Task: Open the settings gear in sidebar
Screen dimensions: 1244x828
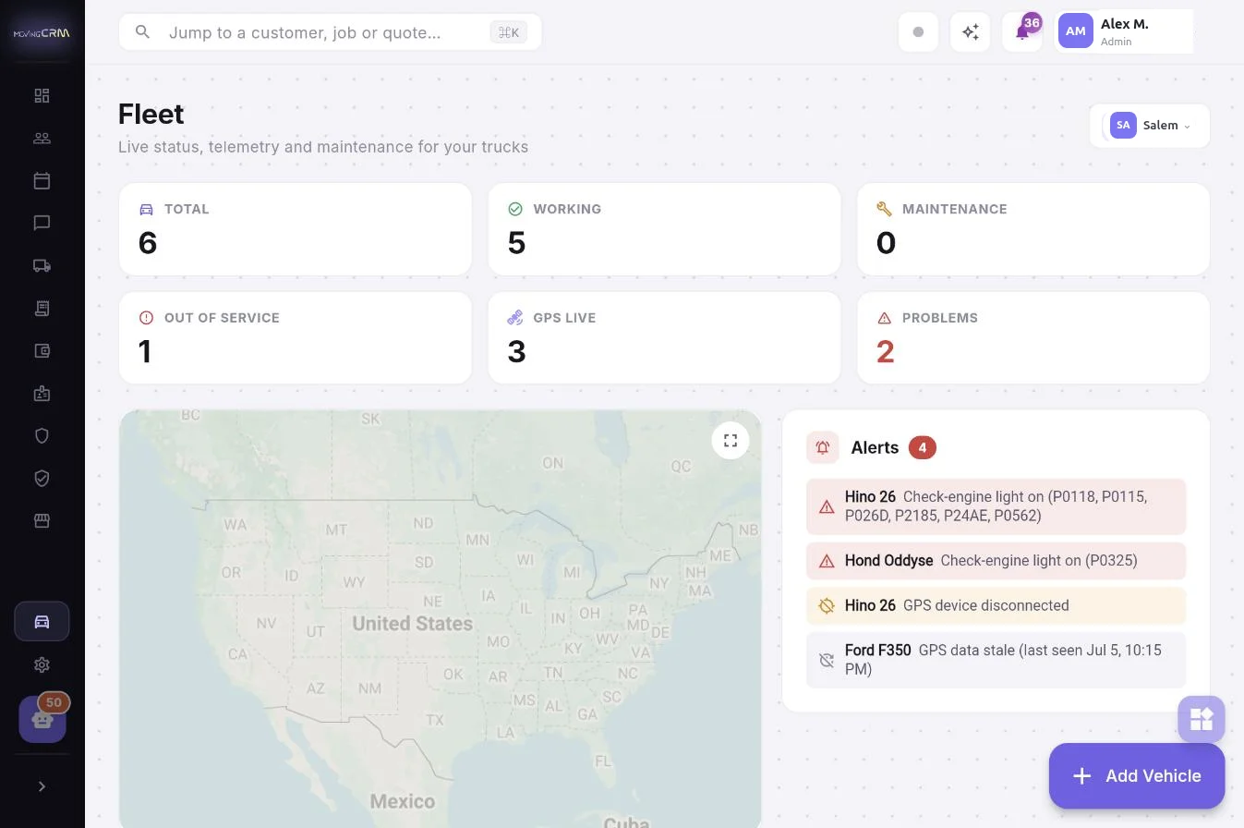Action: [42, 665]
